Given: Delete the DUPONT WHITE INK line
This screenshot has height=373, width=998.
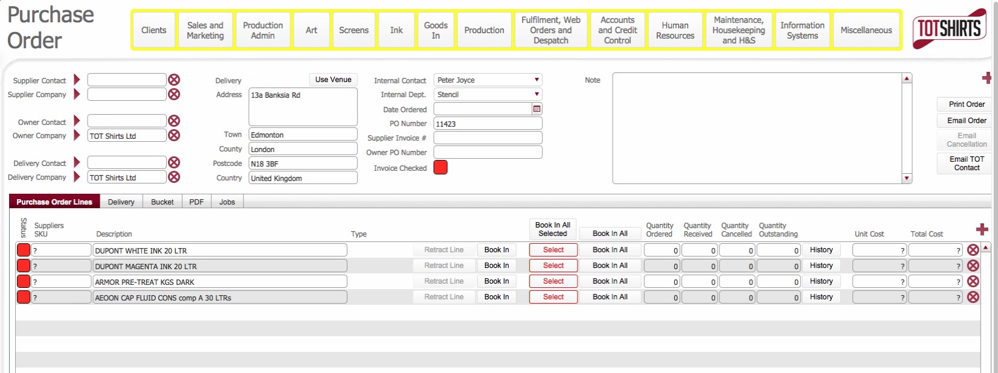Looking at the screenshot, I should pos(973,250).
